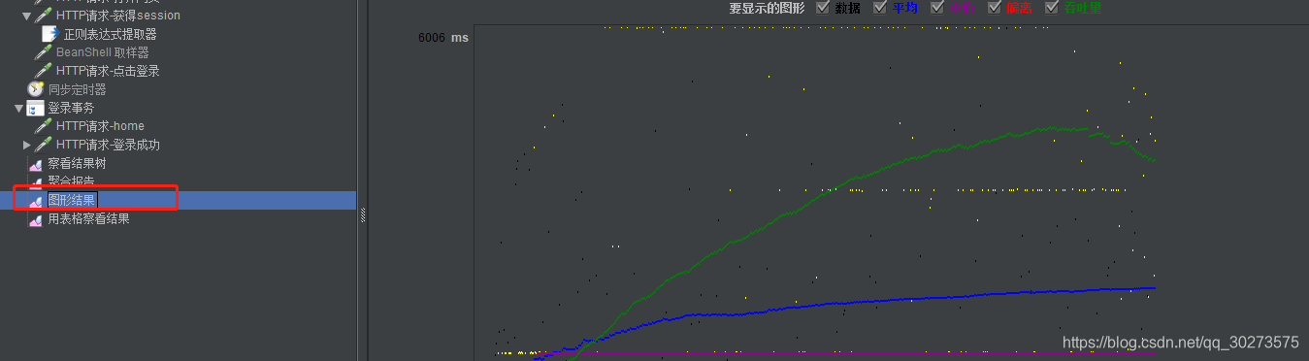The image size is (1309, 361).
Task: Select 图形结果 listener
Action: pyautogui.click(x=71, y=201)
